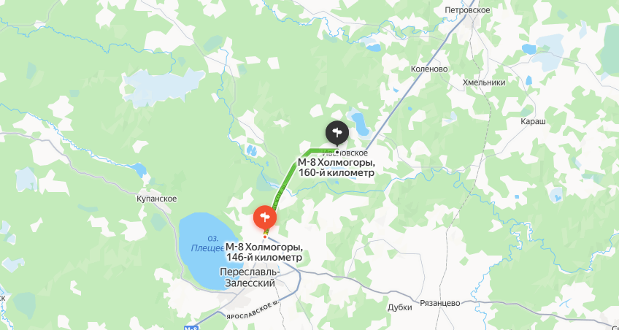Click the red signpost marker pin
Image resolution: width=619 pixels, height=330 pixels.
point(264,219)
